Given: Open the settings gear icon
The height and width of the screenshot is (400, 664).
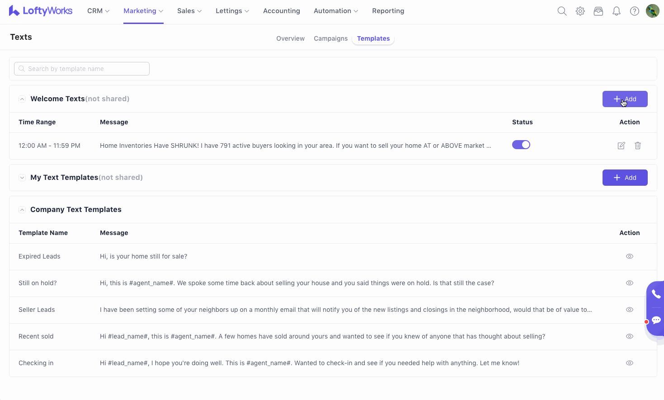Looking at the screenshot, I should pyautogui.click(x=580, y=11).
